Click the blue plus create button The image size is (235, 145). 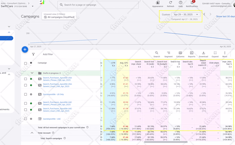(x=25, y=49)
